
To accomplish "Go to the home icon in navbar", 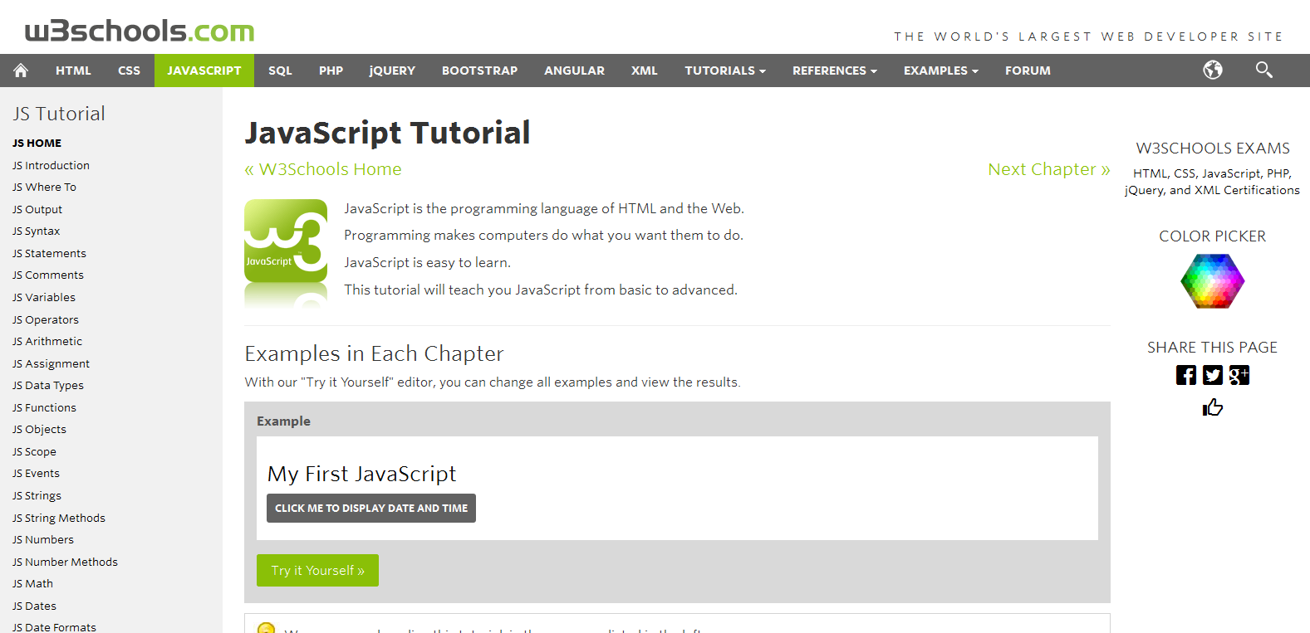I will 21,71.
